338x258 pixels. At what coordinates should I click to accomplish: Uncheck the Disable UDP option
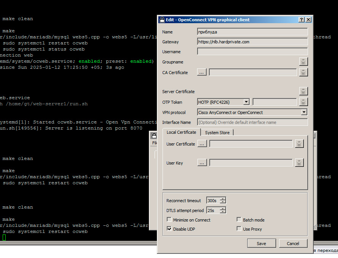click(169, 229)
